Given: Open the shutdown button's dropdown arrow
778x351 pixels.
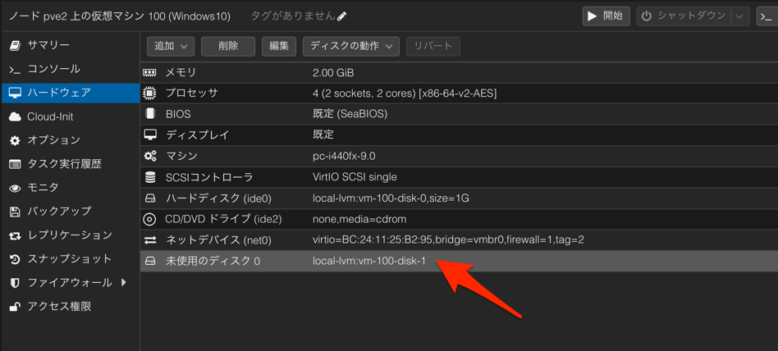Looking at the screenshot, I should (739, 16).
